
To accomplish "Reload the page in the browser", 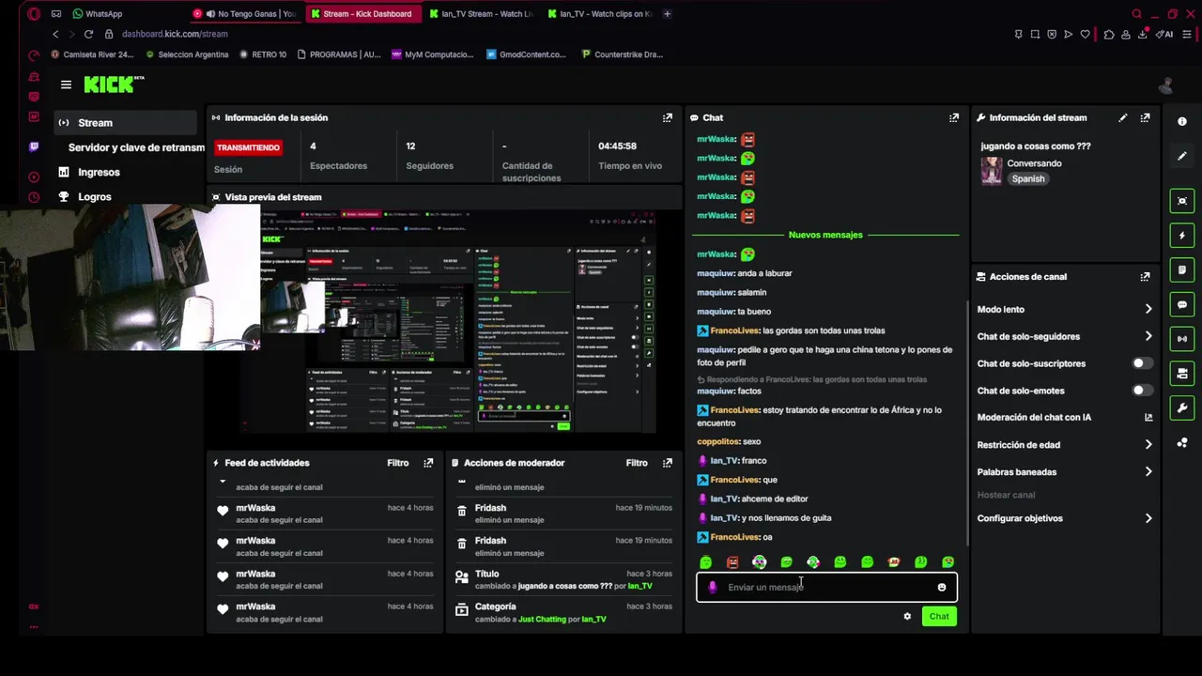I will click(x=88, y=34).
